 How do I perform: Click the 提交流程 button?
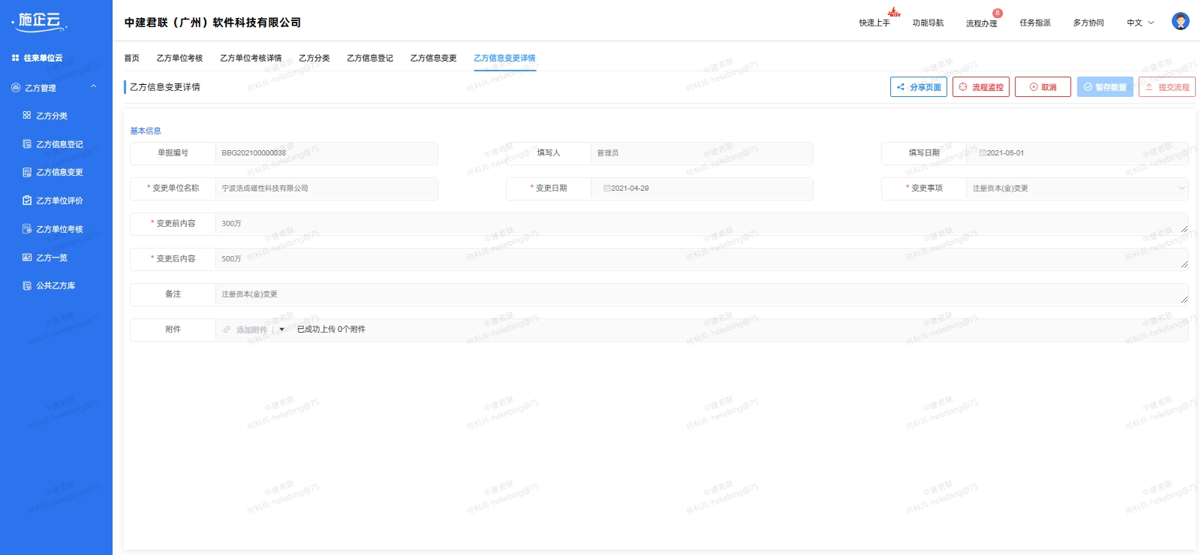coord(1167,87)
